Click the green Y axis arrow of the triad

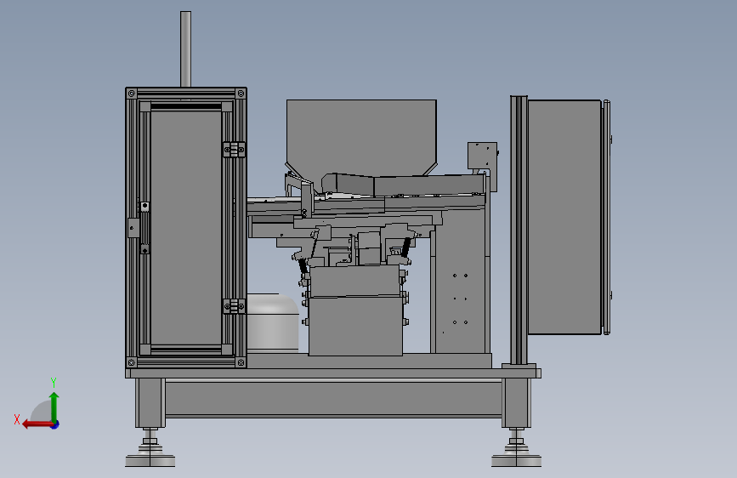click(54, 407)
